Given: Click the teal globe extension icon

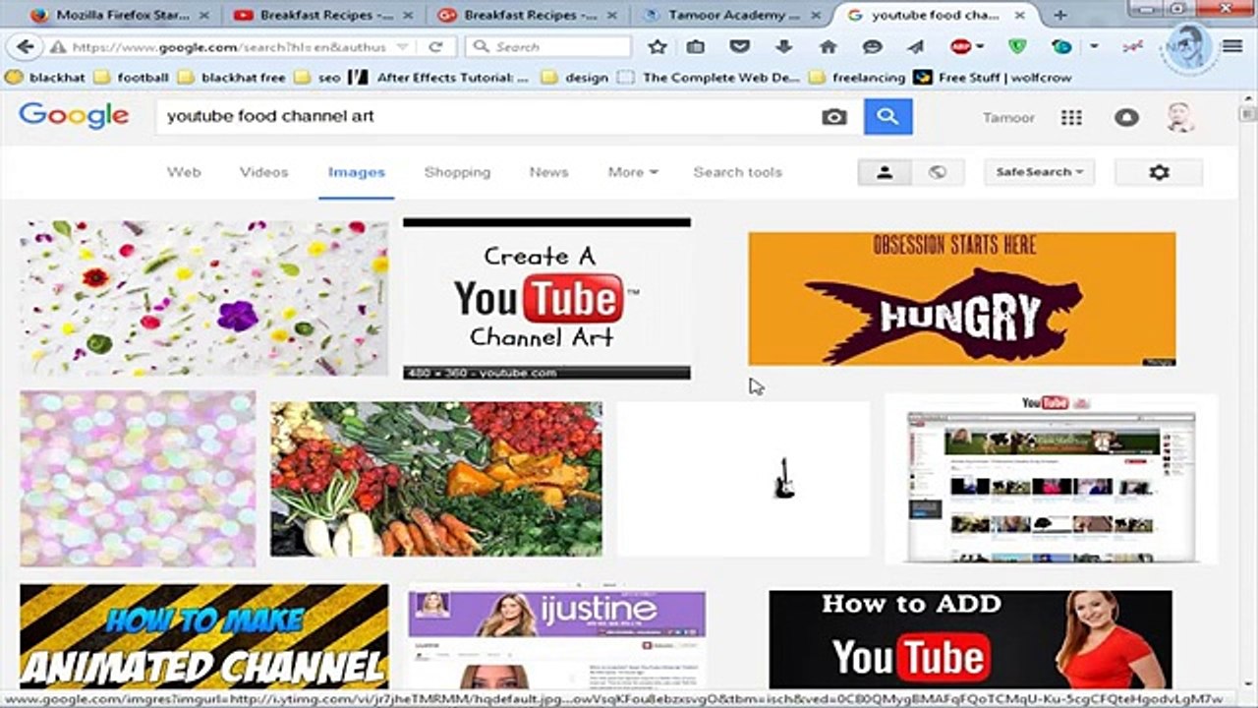Looking at the screenshot, I should [x=1061, y=47].
